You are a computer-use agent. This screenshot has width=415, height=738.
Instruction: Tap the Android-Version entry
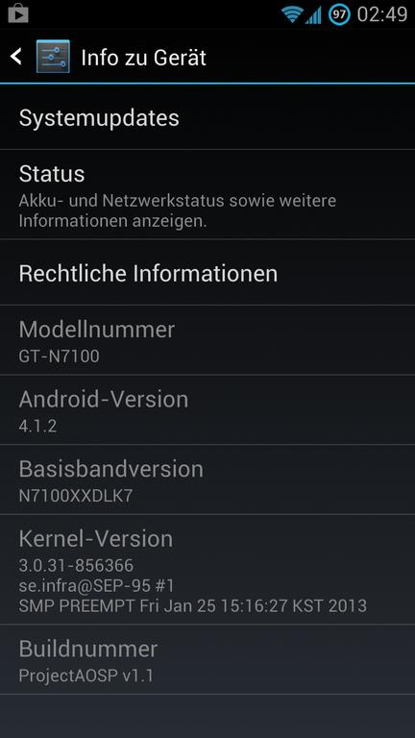[x=207, y=410]
